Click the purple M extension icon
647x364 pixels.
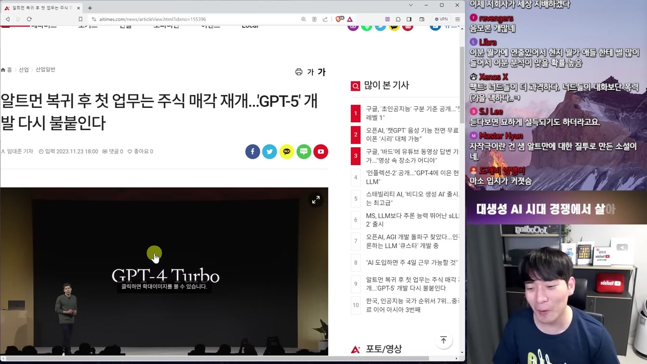(x=388, y=19)
